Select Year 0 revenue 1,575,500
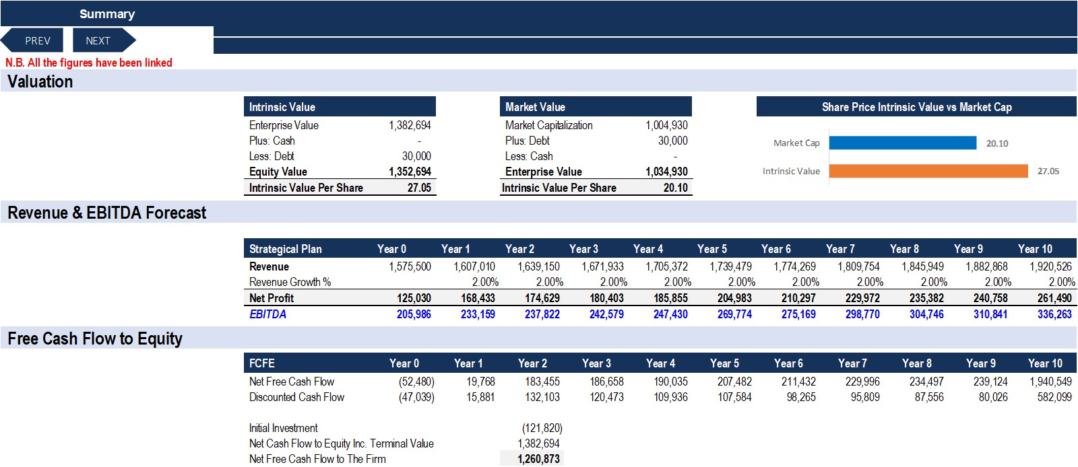Image resolution: width=1078 pixels, height=467 pixels. [410, 266]
